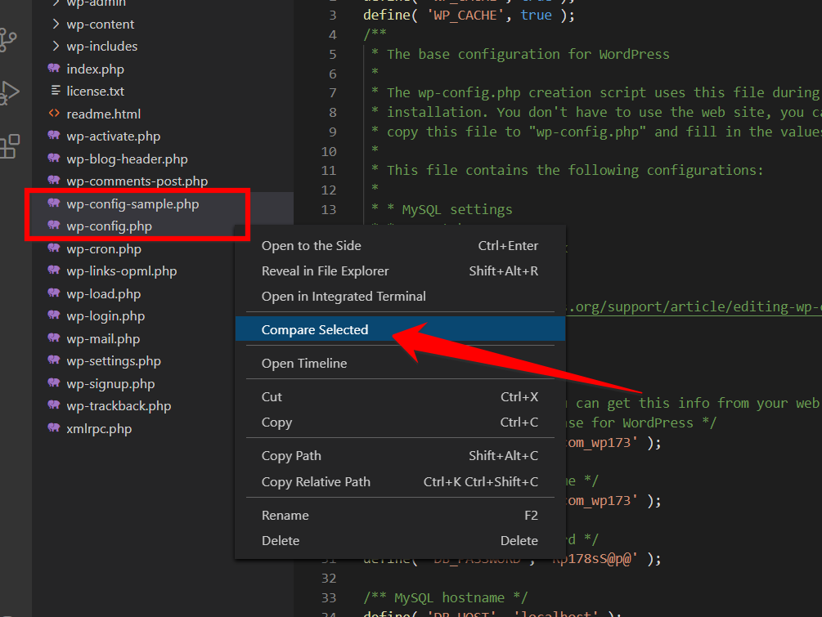Click the PHP icon beside xmlrpc.php

coord(53,427)
